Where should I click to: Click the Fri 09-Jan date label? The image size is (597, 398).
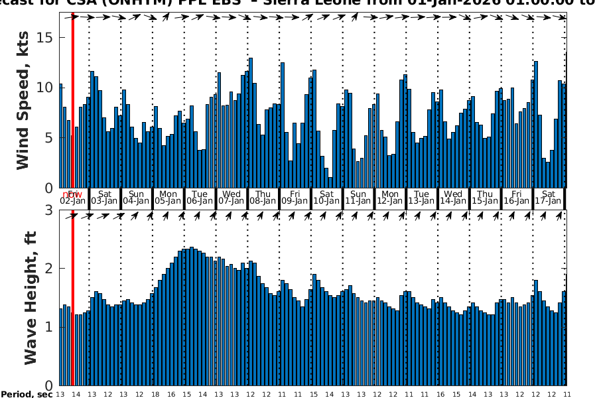click(x=295, y=197)
